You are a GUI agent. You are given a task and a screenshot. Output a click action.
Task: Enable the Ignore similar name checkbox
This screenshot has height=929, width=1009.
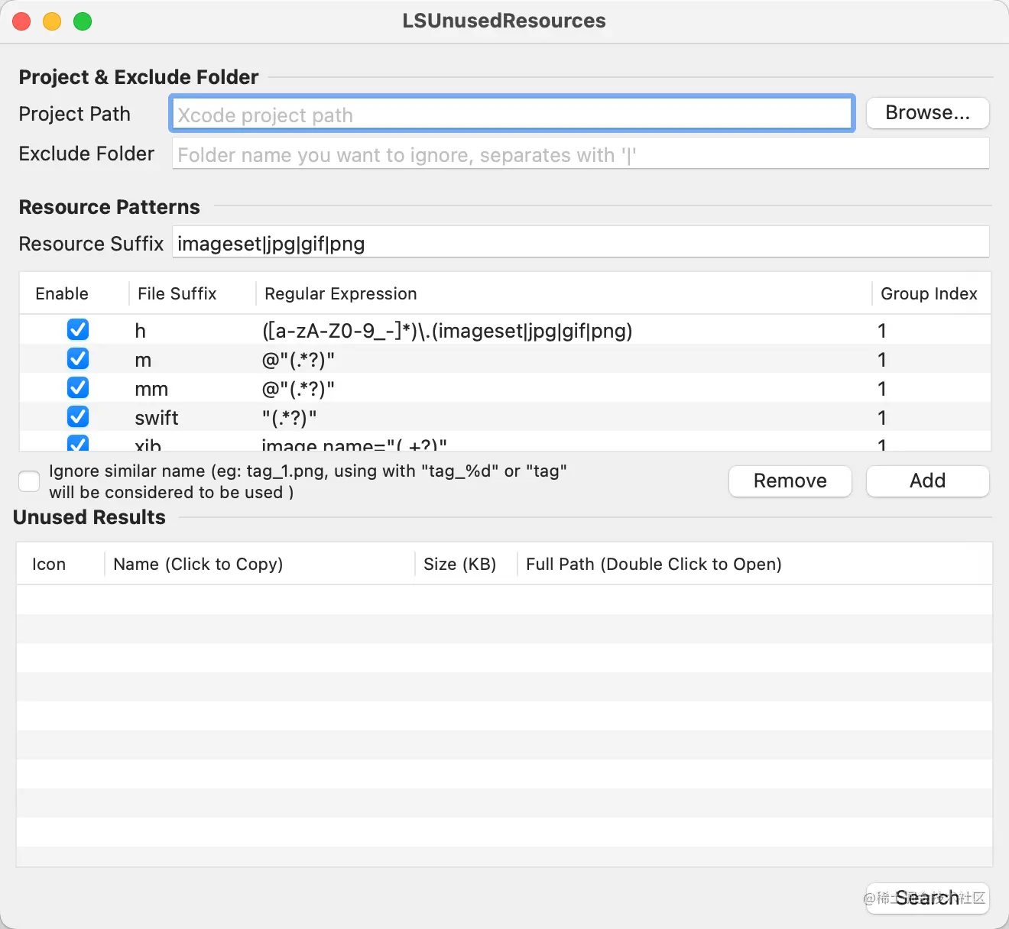(x=29, y=481)
